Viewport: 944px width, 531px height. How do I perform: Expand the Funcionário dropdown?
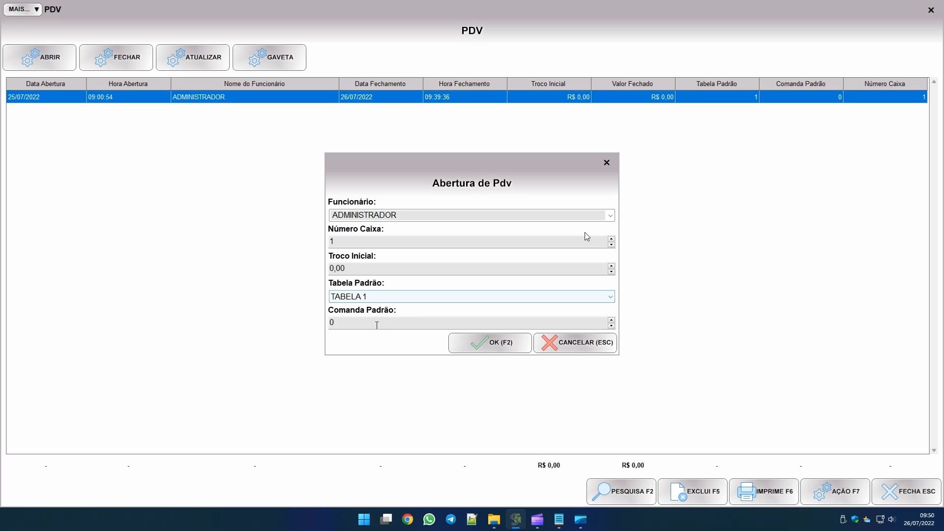pyautogui.click(x=610, y=215)
